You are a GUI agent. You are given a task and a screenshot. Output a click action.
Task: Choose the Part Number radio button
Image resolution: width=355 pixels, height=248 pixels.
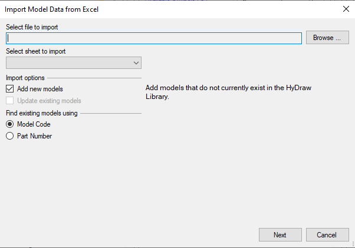(10, 136)
